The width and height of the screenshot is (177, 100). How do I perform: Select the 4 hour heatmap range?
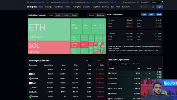click(58, 15)
